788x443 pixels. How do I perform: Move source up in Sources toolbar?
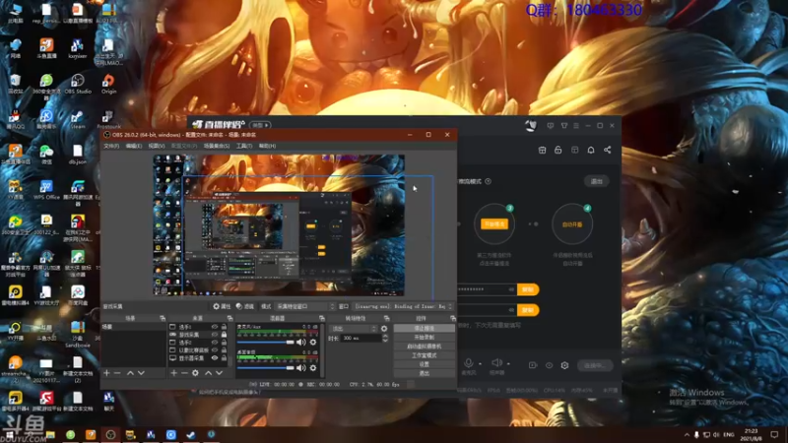click(208, 373)
